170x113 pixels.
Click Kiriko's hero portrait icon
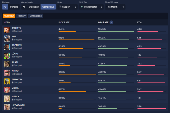pyautogui.click(x=7, y=73)
